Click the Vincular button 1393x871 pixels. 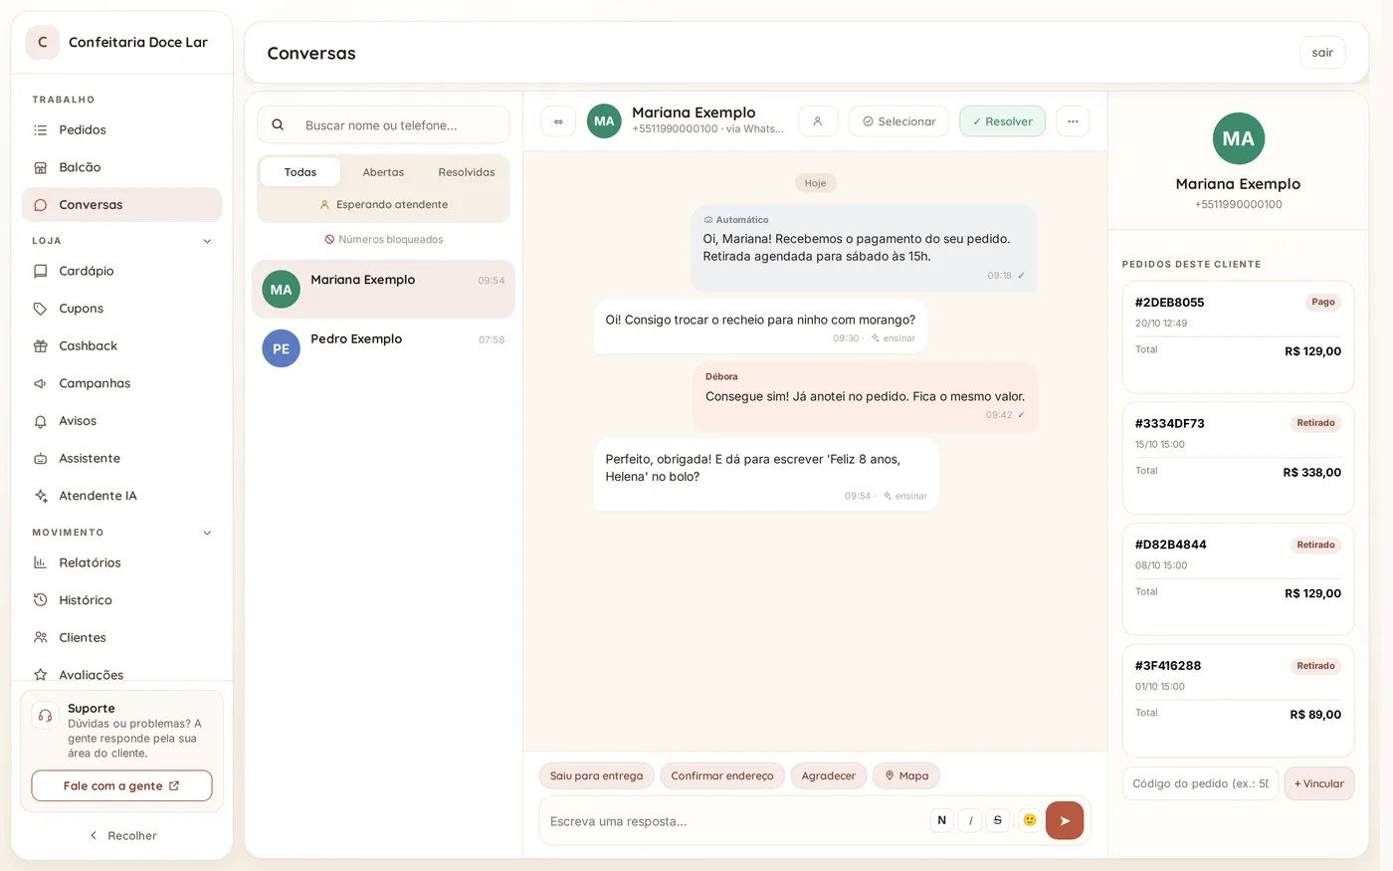pos(1319,784)
